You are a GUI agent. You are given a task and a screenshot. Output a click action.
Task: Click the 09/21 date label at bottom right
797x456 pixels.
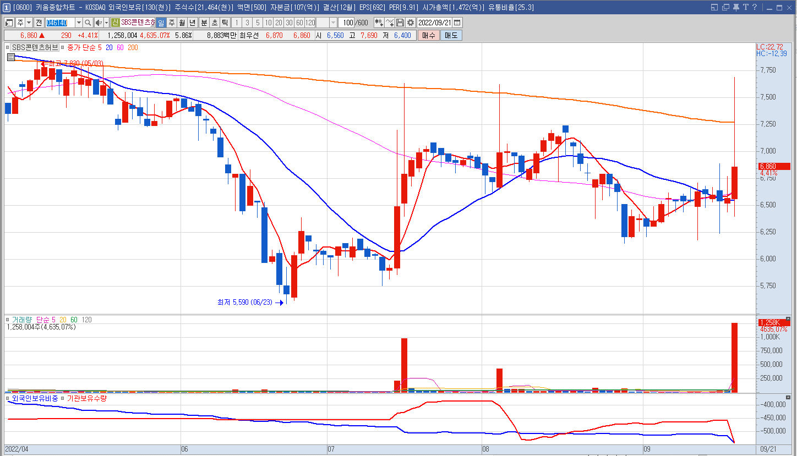768,449
